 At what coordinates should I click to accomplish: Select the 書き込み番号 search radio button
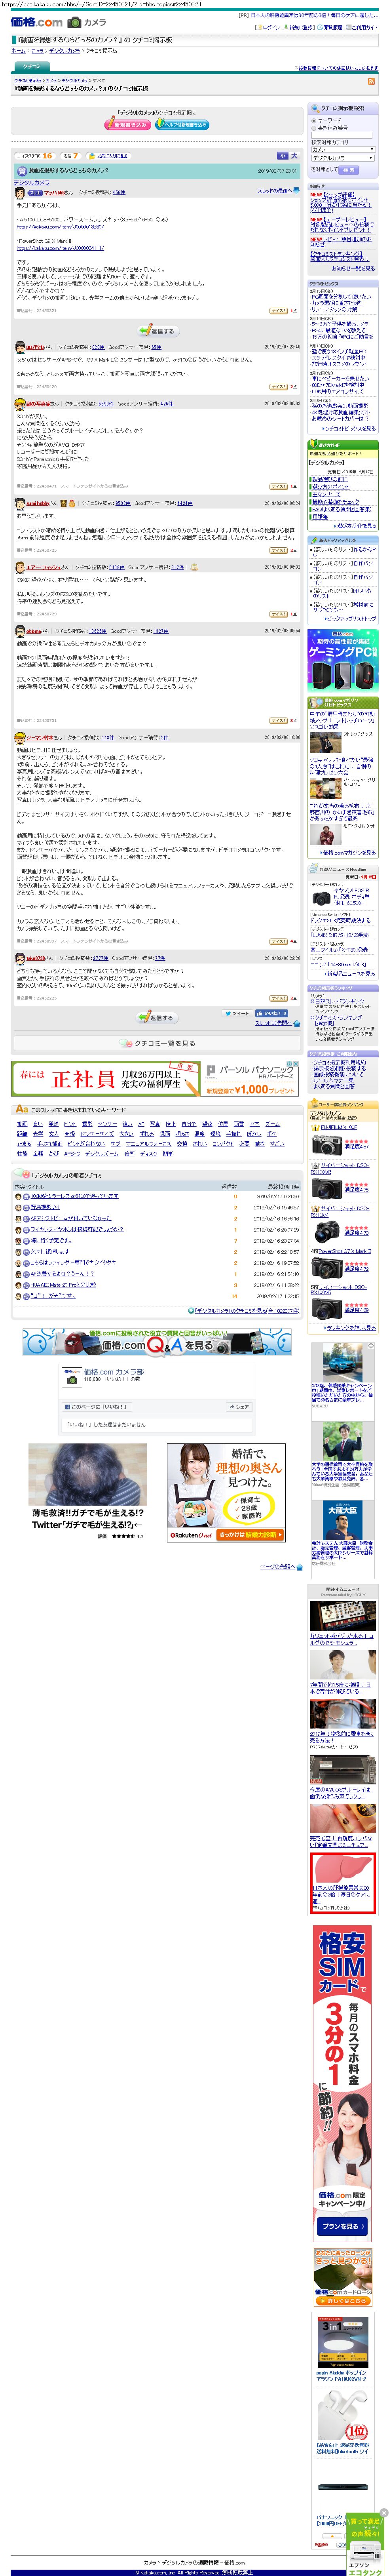[313, 127]
